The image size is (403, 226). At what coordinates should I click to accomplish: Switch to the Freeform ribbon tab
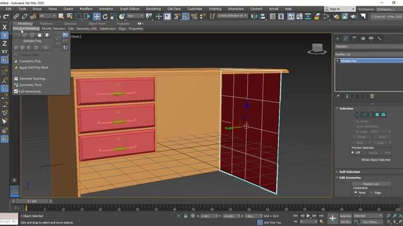point(46,24)
